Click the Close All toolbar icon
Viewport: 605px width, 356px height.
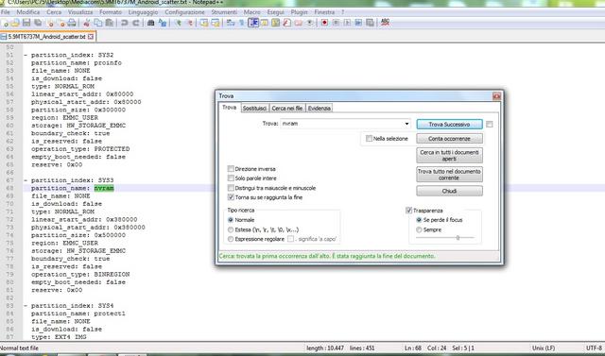61,23
